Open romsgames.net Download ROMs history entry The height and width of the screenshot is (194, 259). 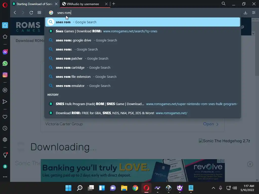click(x=143, y=113)
